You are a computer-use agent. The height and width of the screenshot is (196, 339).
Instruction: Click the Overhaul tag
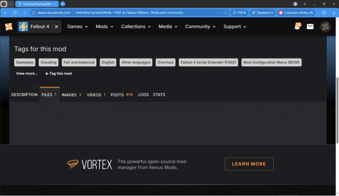point(165,62)
